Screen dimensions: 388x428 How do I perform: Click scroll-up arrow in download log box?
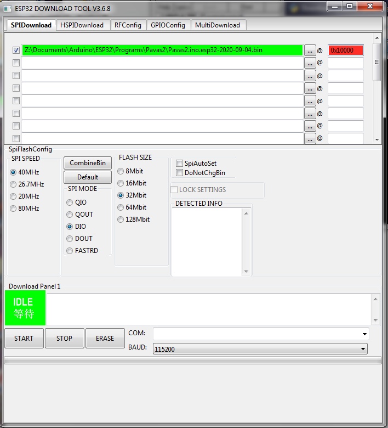click(375, 299)
